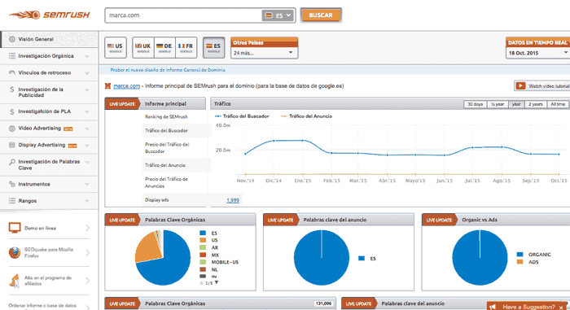570x310 pixels.
Task: Click the Demo en línea monitor icon
Action: (x=15, y=228)
